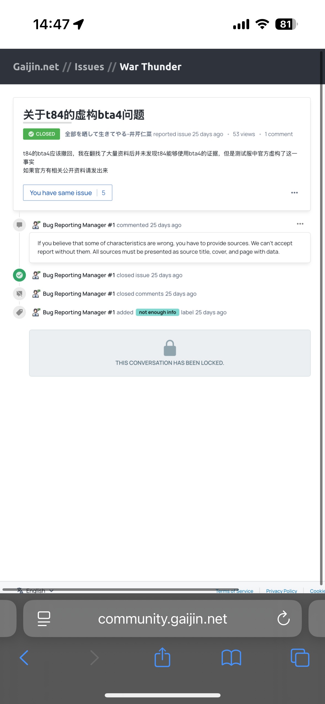This screenshot has width=325, height=704.
Task: Click the page vertical scrollbar
Action: click(x=321, y=303)
